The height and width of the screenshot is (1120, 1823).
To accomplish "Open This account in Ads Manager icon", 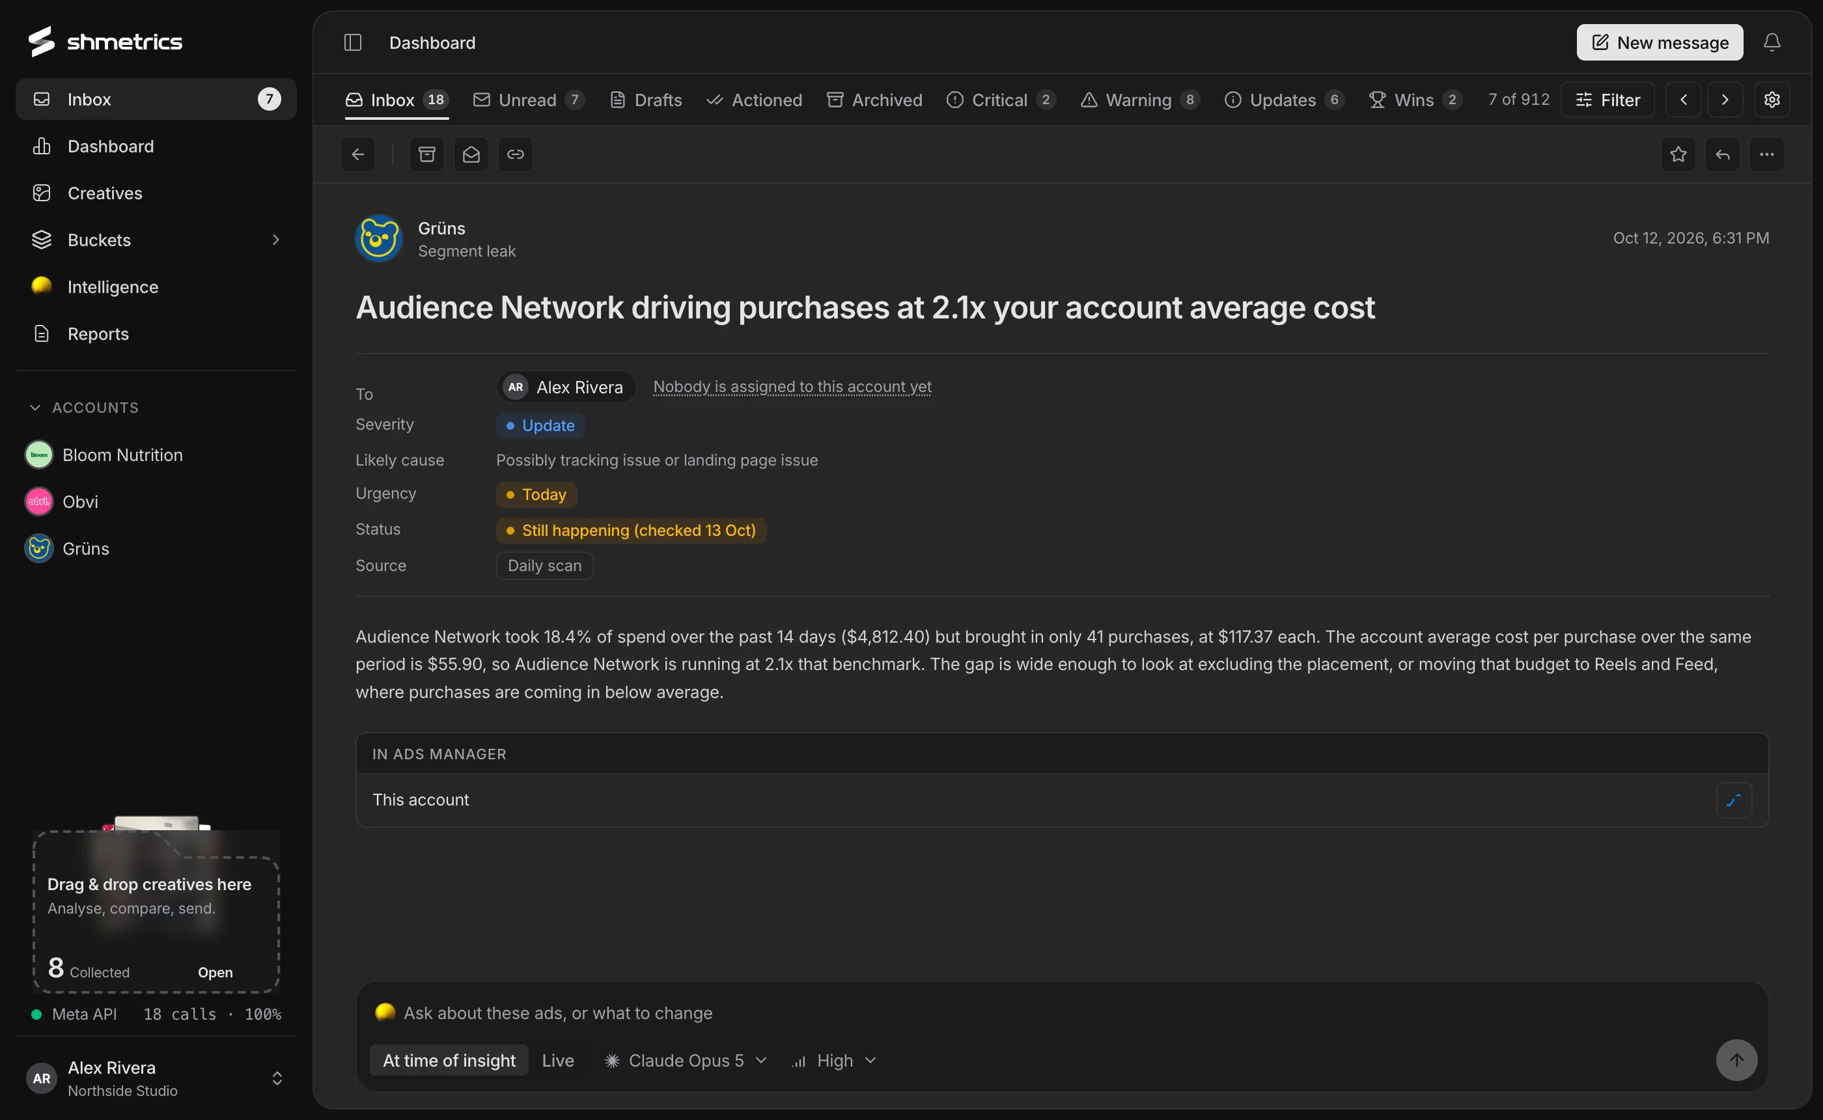I will click(1734, 800).
